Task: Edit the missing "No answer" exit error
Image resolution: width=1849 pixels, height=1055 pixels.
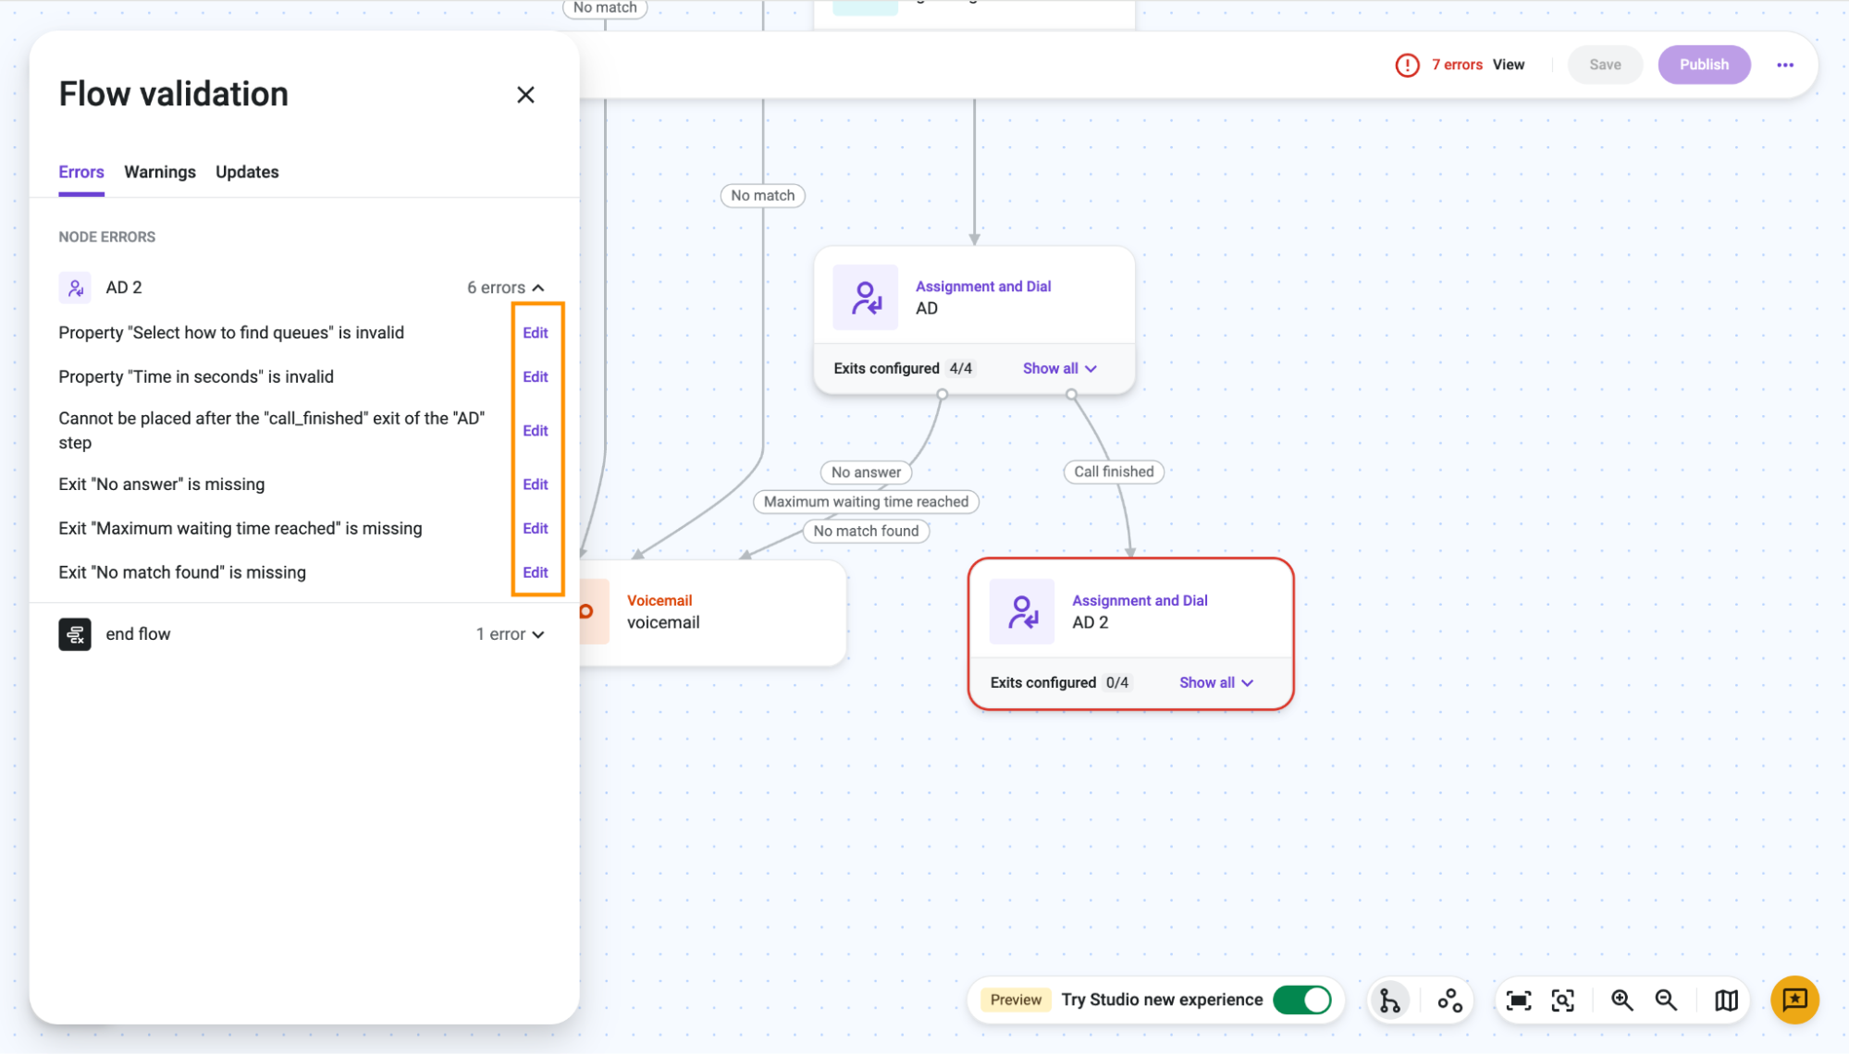Action: [536, 485]
